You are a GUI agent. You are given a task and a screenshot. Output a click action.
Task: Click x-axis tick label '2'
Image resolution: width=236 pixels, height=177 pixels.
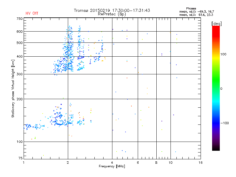click(x=68, y=163)
